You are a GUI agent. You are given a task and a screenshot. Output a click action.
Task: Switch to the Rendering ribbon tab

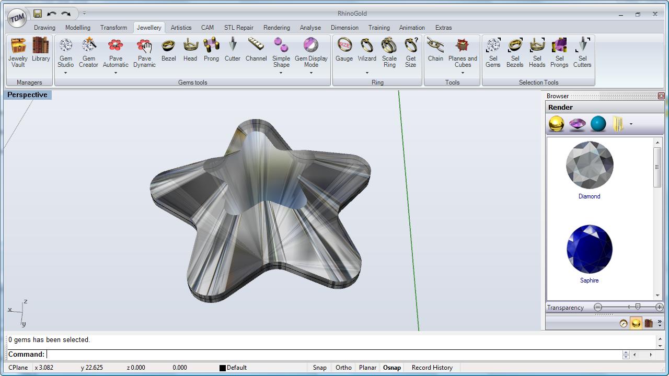pos(276,28)
